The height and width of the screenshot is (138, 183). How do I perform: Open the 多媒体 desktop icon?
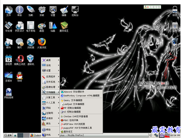click(x=8, y=77)
